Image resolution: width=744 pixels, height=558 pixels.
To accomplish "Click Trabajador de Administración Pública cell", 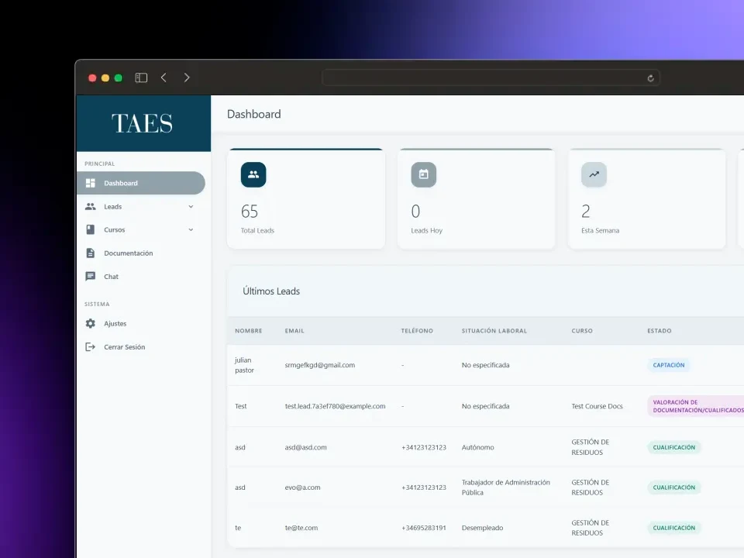I will tap(506, 487).
